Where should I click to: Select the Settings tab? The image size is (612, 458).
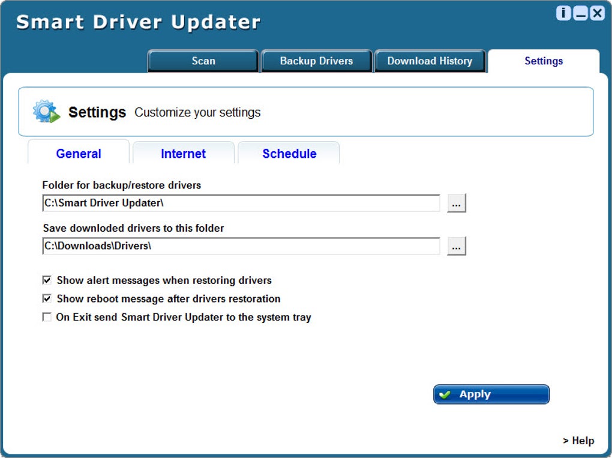pyautogui.click(x=544, y=61)
